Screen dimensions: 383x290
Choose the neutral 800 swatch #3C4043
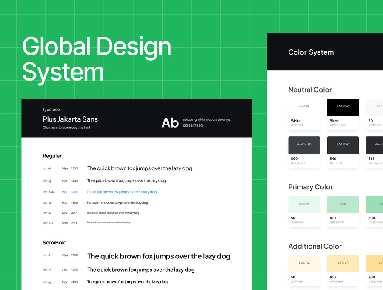(304, 152)
